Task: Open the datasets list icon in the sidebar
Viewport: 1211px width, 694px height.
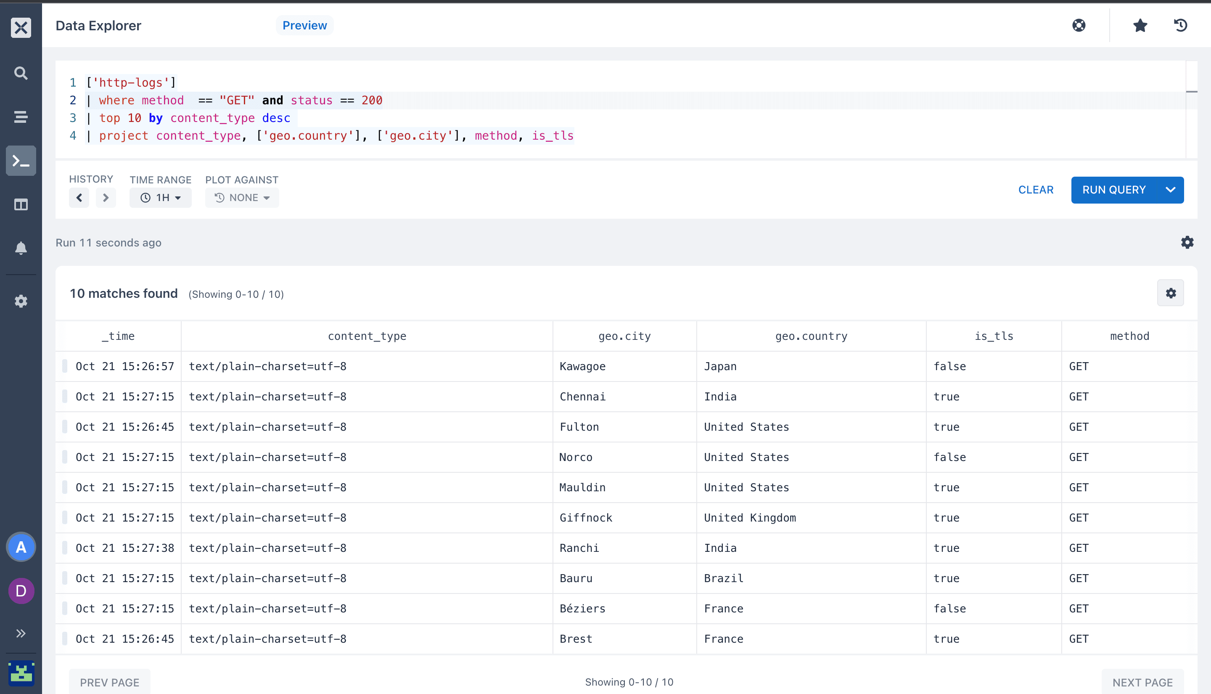Action: tap(21, 117)
